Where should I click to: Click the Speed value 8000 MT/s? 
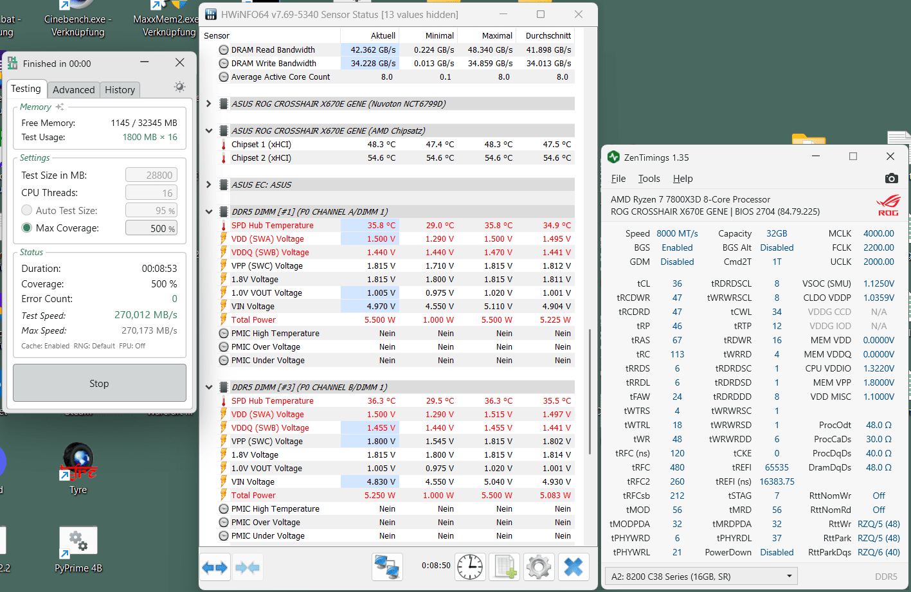point(677,233)
